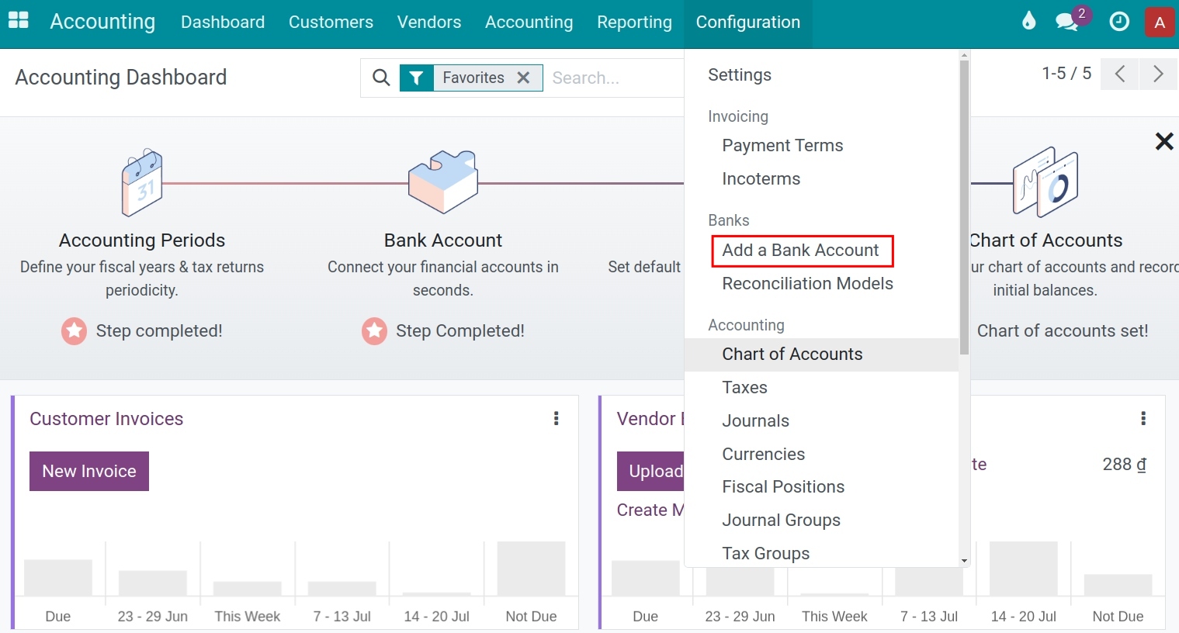Click 'Chart of accounts set!' status text
This screenshot has width=1179, height=633.
(1063, 331)
